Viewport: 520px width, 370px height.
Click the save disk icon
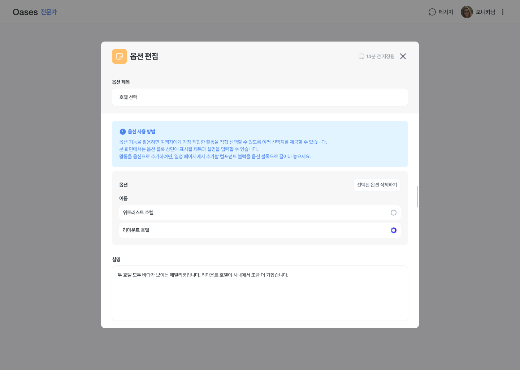tap(361, 56)
